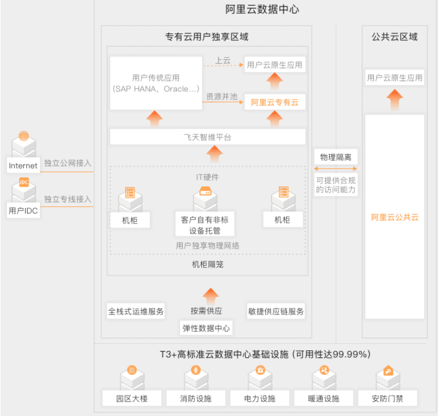Click the Internet label box
The width and height of the screenshot is (438, 416).
[x=23, y=165]
